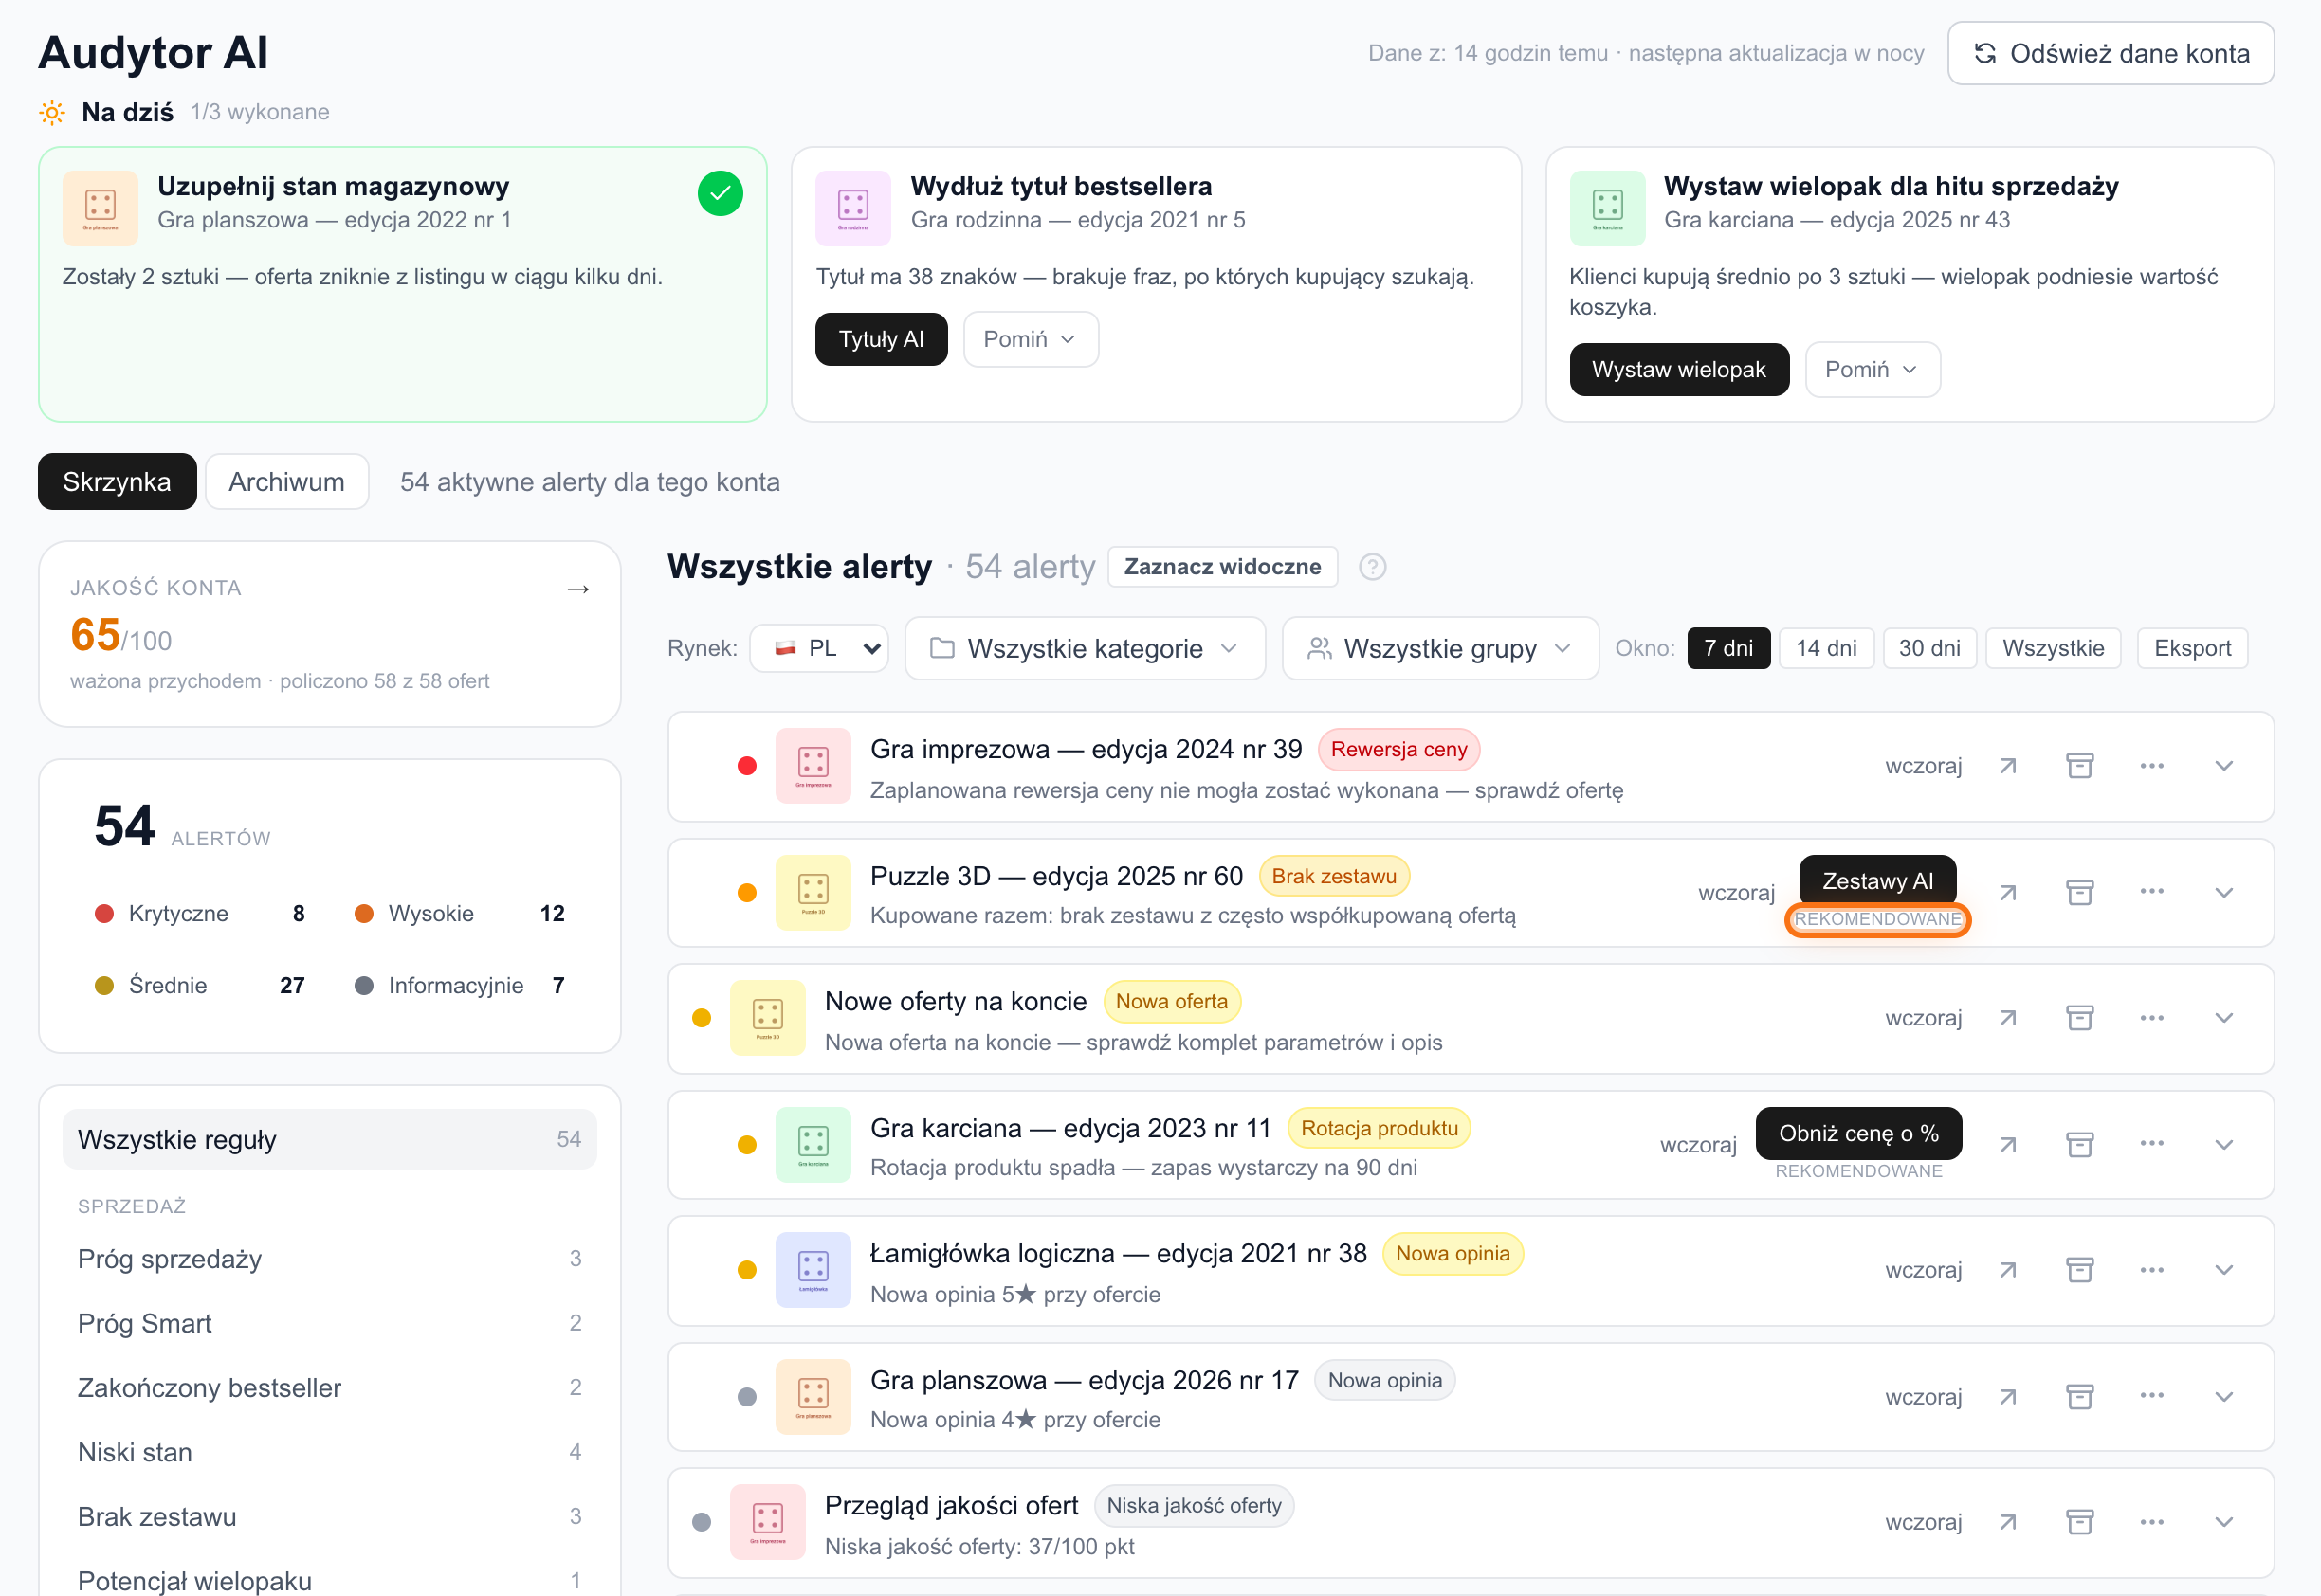The width and height of the screenshot is (2321, 1596).
Task: Switch to the Archiwum tab
Action: [x=287, y=482]
